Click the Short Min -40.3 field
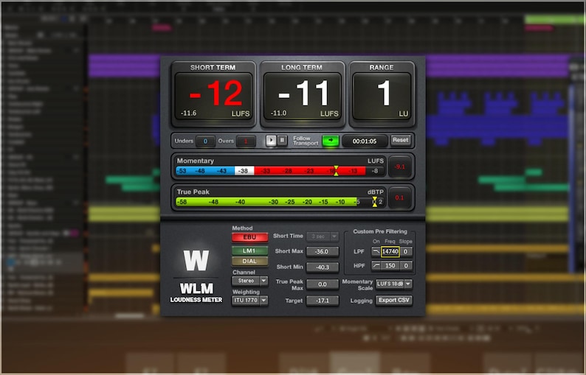The width and height of the screenshot is (586, 375). point(322,267)
